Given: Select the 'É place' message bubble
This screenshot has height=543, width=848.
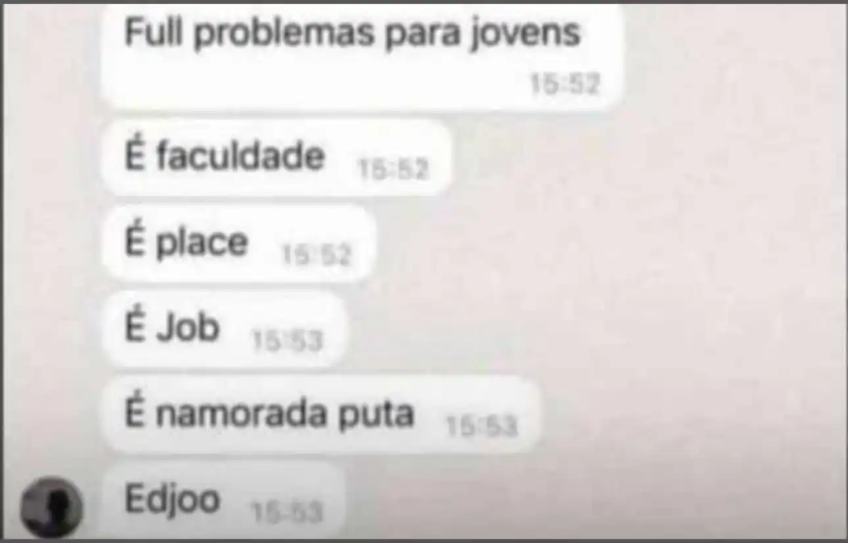Looking at the screenshot, I should pos(238,243).
